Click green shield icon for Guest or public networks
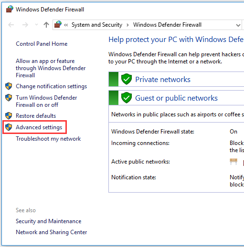The width and height of the screenshot is (244, 247). 127,98
